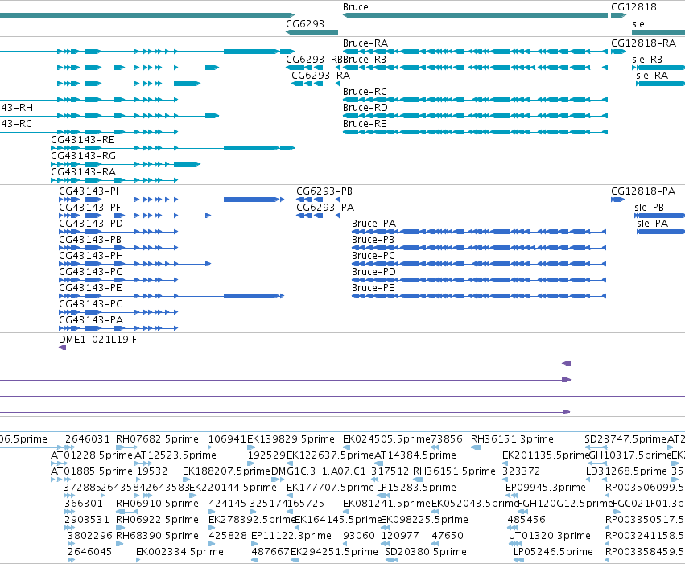Select EST label RH68390.5prime
685x564 pixels.
(157, 537)
